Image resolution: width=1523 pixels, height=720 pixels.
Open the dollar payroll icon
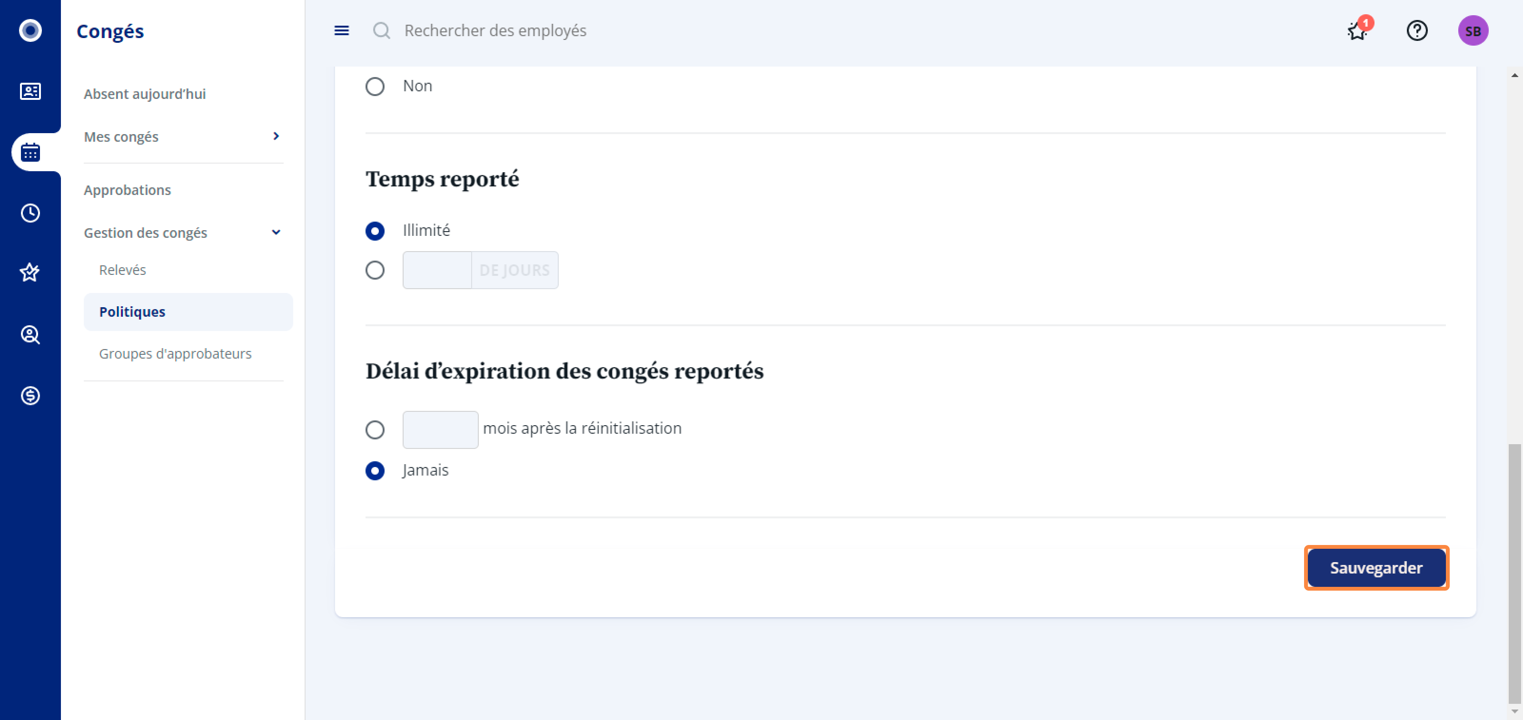coord(30,395)
